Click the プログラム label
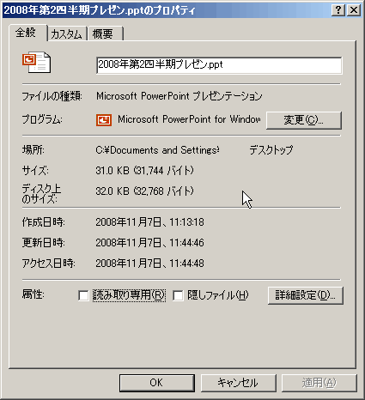 [42, 119]
